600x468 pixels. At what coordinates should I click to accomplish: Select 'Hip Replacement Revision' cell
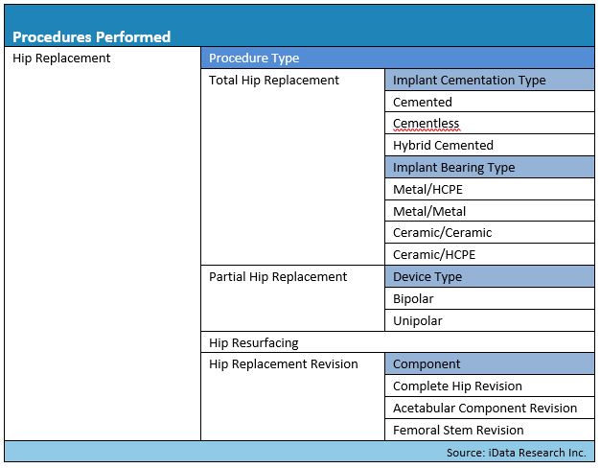pos(292,397)
